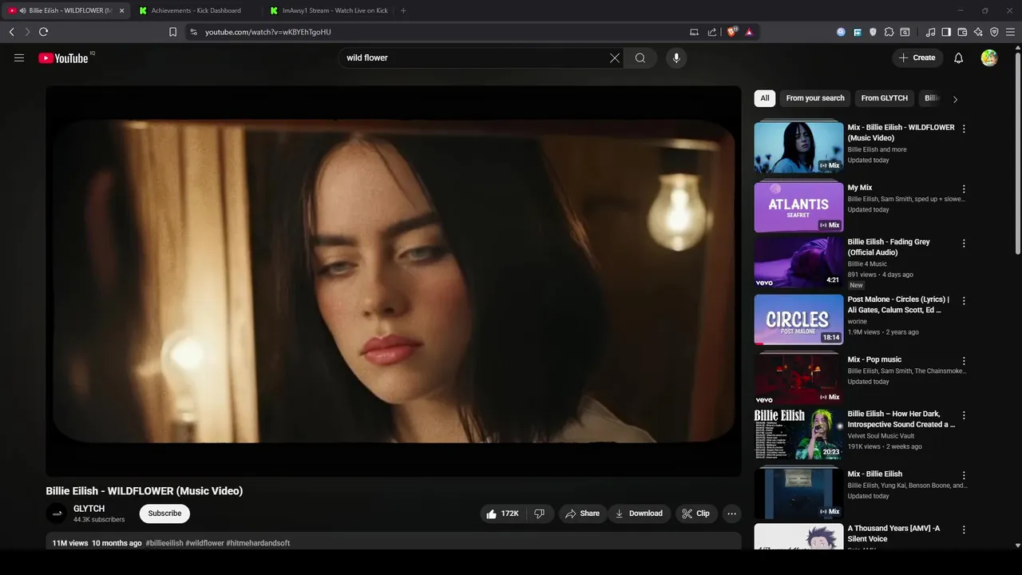Screen dimensions: 1022x575
Task: Bookmark this page in browser
Action: [172, 32]
